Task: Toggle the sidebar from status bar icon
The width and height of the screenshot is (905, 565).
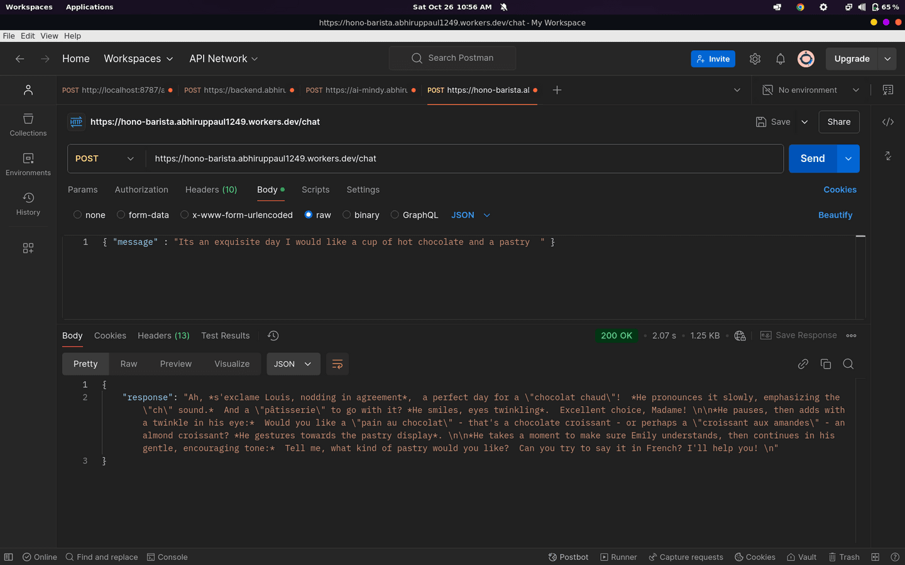Action: tap(8, 557)
